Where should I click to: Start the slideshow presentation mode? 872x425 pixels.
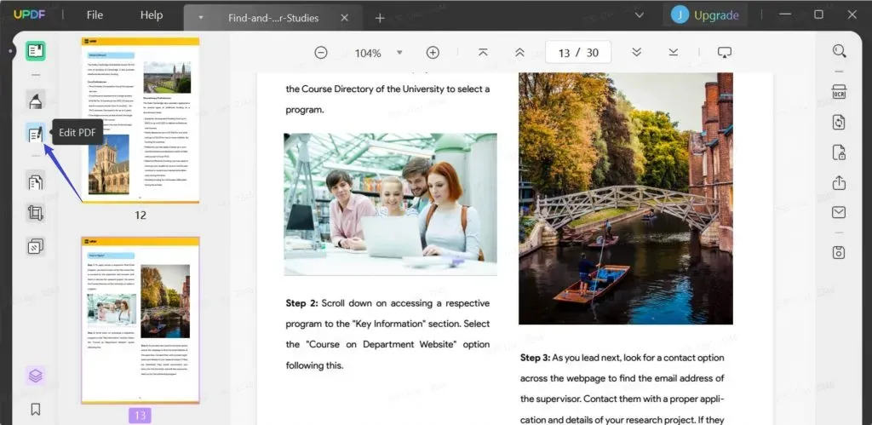click(x=725, y=53)
